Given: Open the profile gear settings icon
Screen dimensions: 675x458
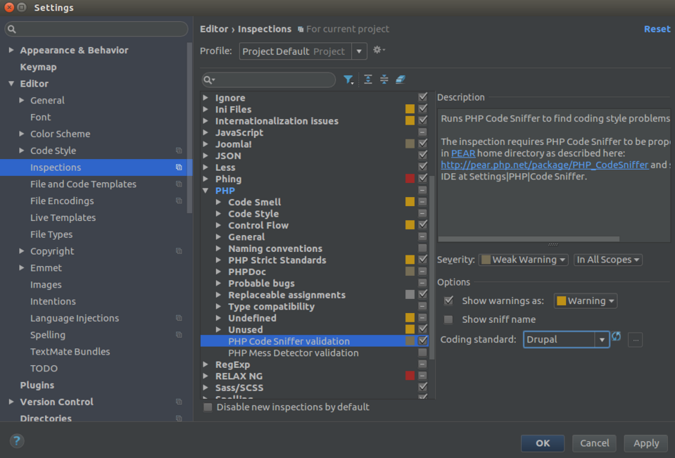Looking at the screenshot, I should [378, 51].
